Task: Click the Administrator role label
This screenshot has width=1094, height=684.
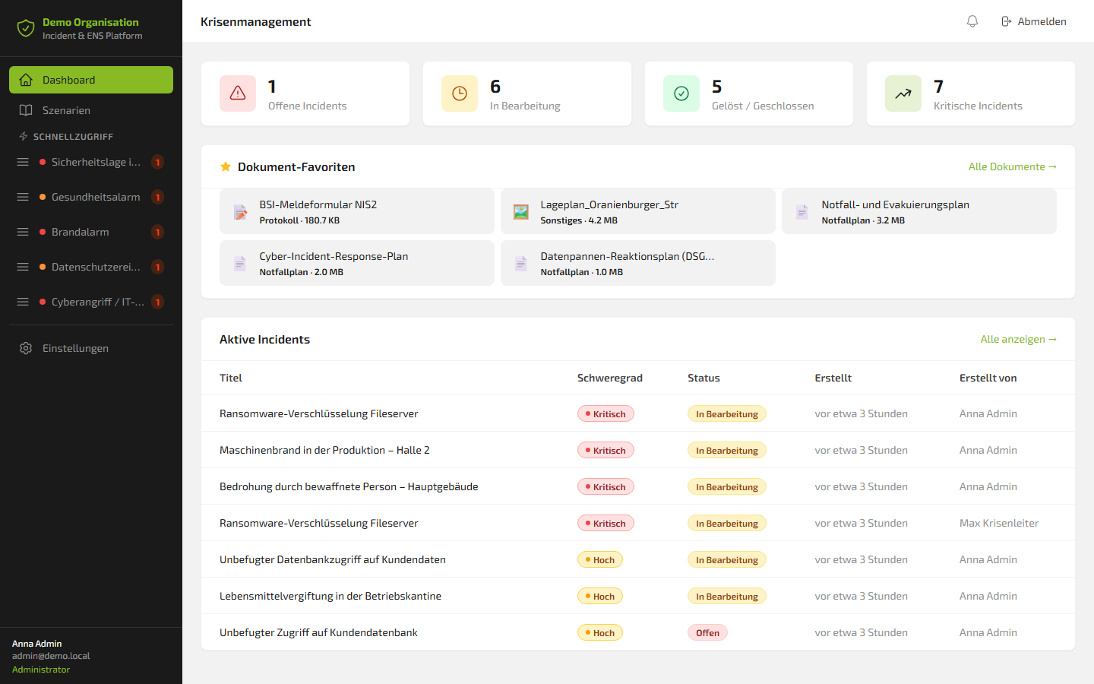Action: [x=41, y=670]
